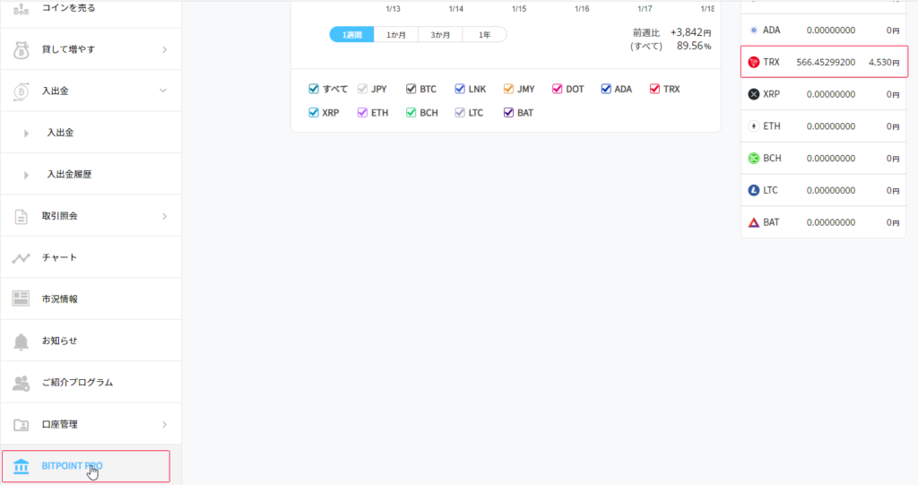Open the 入出金履歴 submenu link
The image size is (918, 485).
click(69, 174)
